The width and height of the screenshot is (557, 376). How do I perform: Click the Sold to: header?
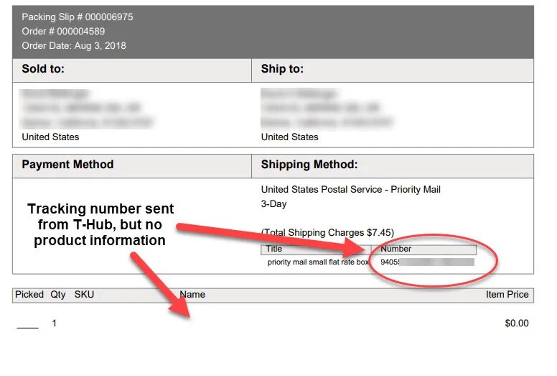[x=43, y=68]
